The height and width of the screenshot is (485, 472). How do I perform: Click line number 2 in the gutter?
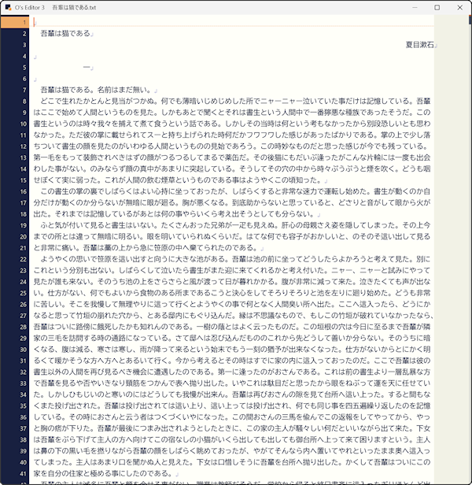tap(24, 34)
